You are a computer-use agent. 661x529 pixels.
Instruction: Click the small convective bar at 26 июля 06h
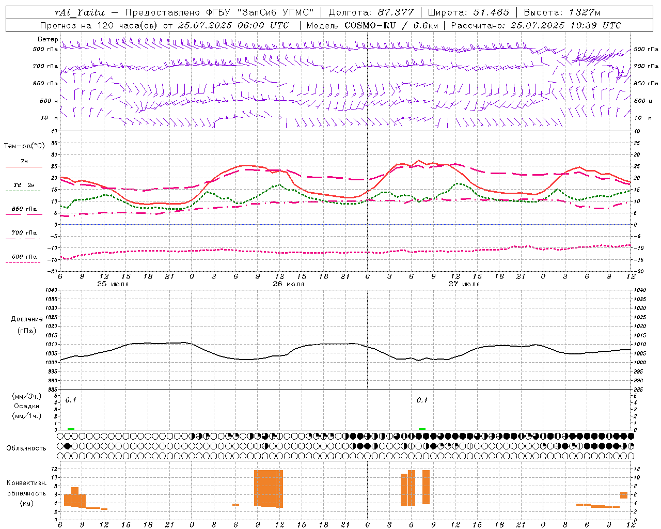235,505
